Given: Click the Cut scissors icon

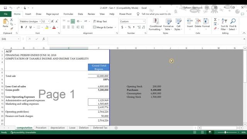Looking at the screenshot, I should click(x=12, y=20).
